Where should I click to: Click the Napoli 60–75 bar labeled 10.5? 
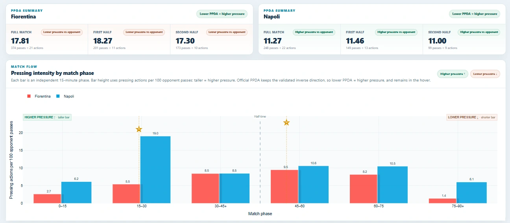393,185
